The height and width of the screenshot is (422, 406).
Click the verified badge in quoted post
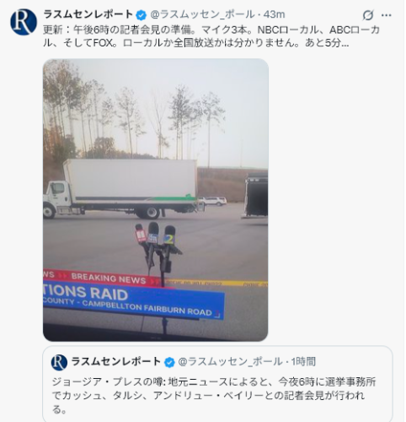point(169,362)
